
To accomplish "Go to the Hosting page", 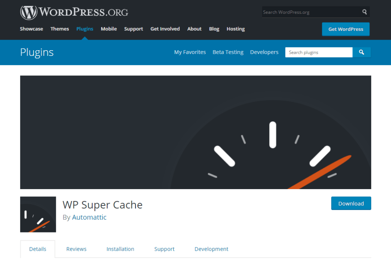I will pyautogui.click(x=236, y=29).
